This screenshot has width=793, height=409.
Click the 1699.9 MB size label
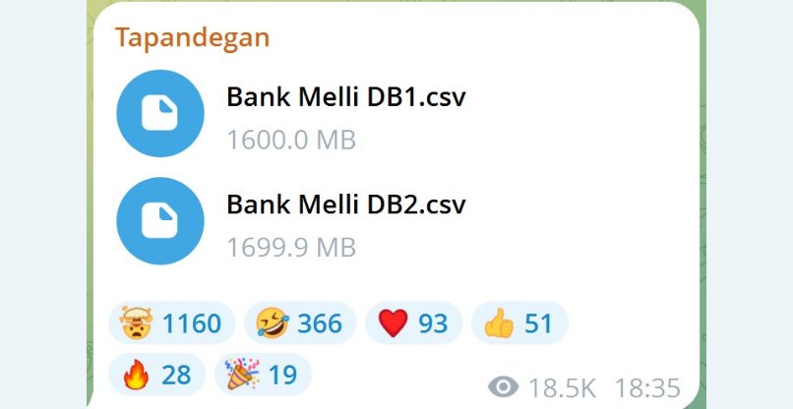pyautogui.click(x=291, y=248)
